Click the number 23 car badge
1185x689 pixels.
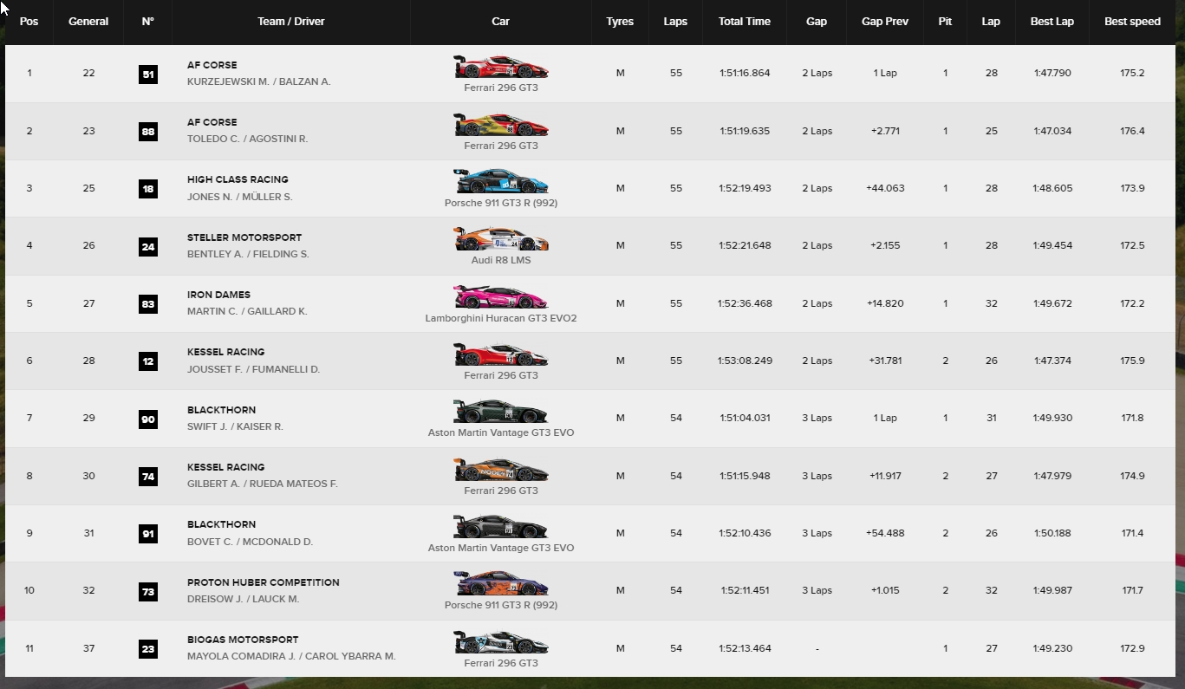point(148,648)
